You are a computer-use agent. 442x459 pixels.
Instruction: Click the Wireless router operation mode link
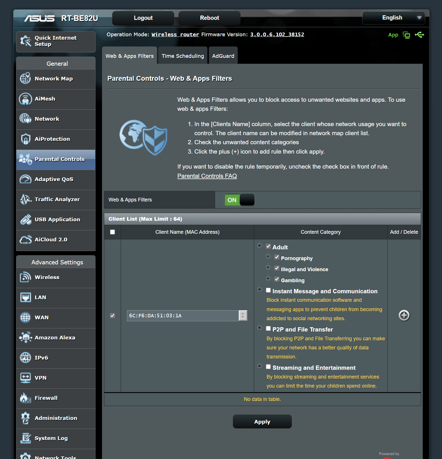point(175,35)
